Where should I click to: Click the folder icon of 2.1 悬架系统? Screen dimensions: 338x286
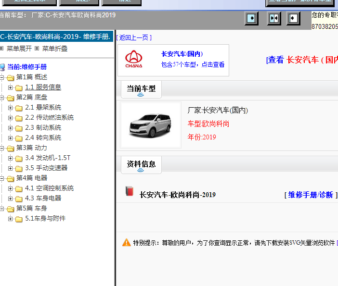[x=19, y=108]
